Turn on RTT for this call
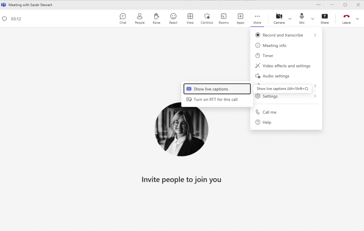 [x=215, y=99]
